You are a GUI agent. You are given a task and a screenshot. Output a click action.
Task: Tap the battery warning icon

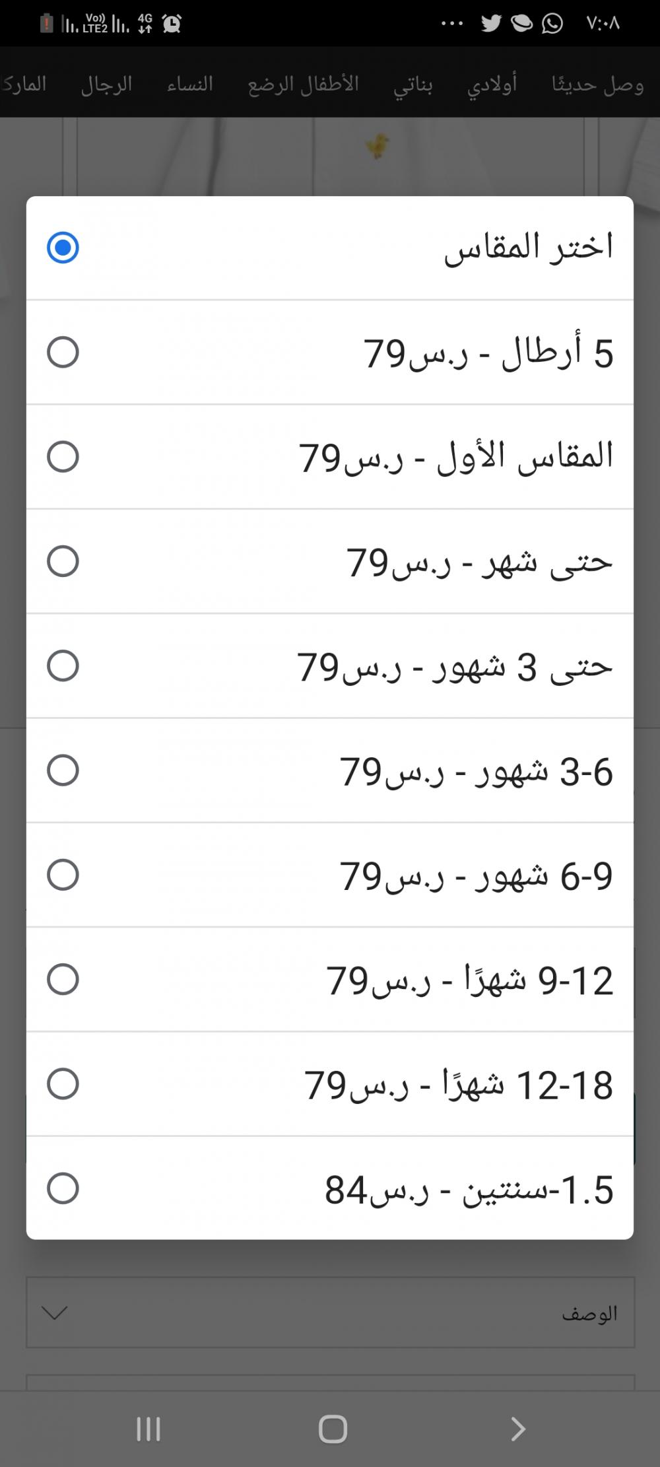click(46, 24)
